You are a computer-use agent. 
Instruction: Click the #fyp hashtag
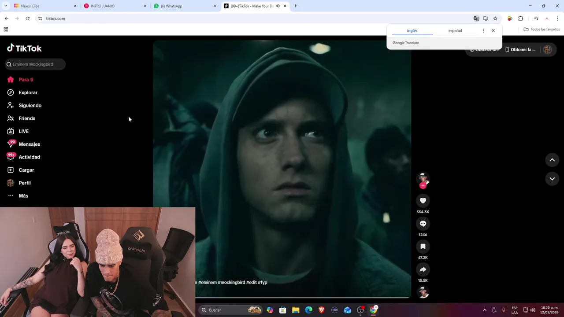click(263, 282)
